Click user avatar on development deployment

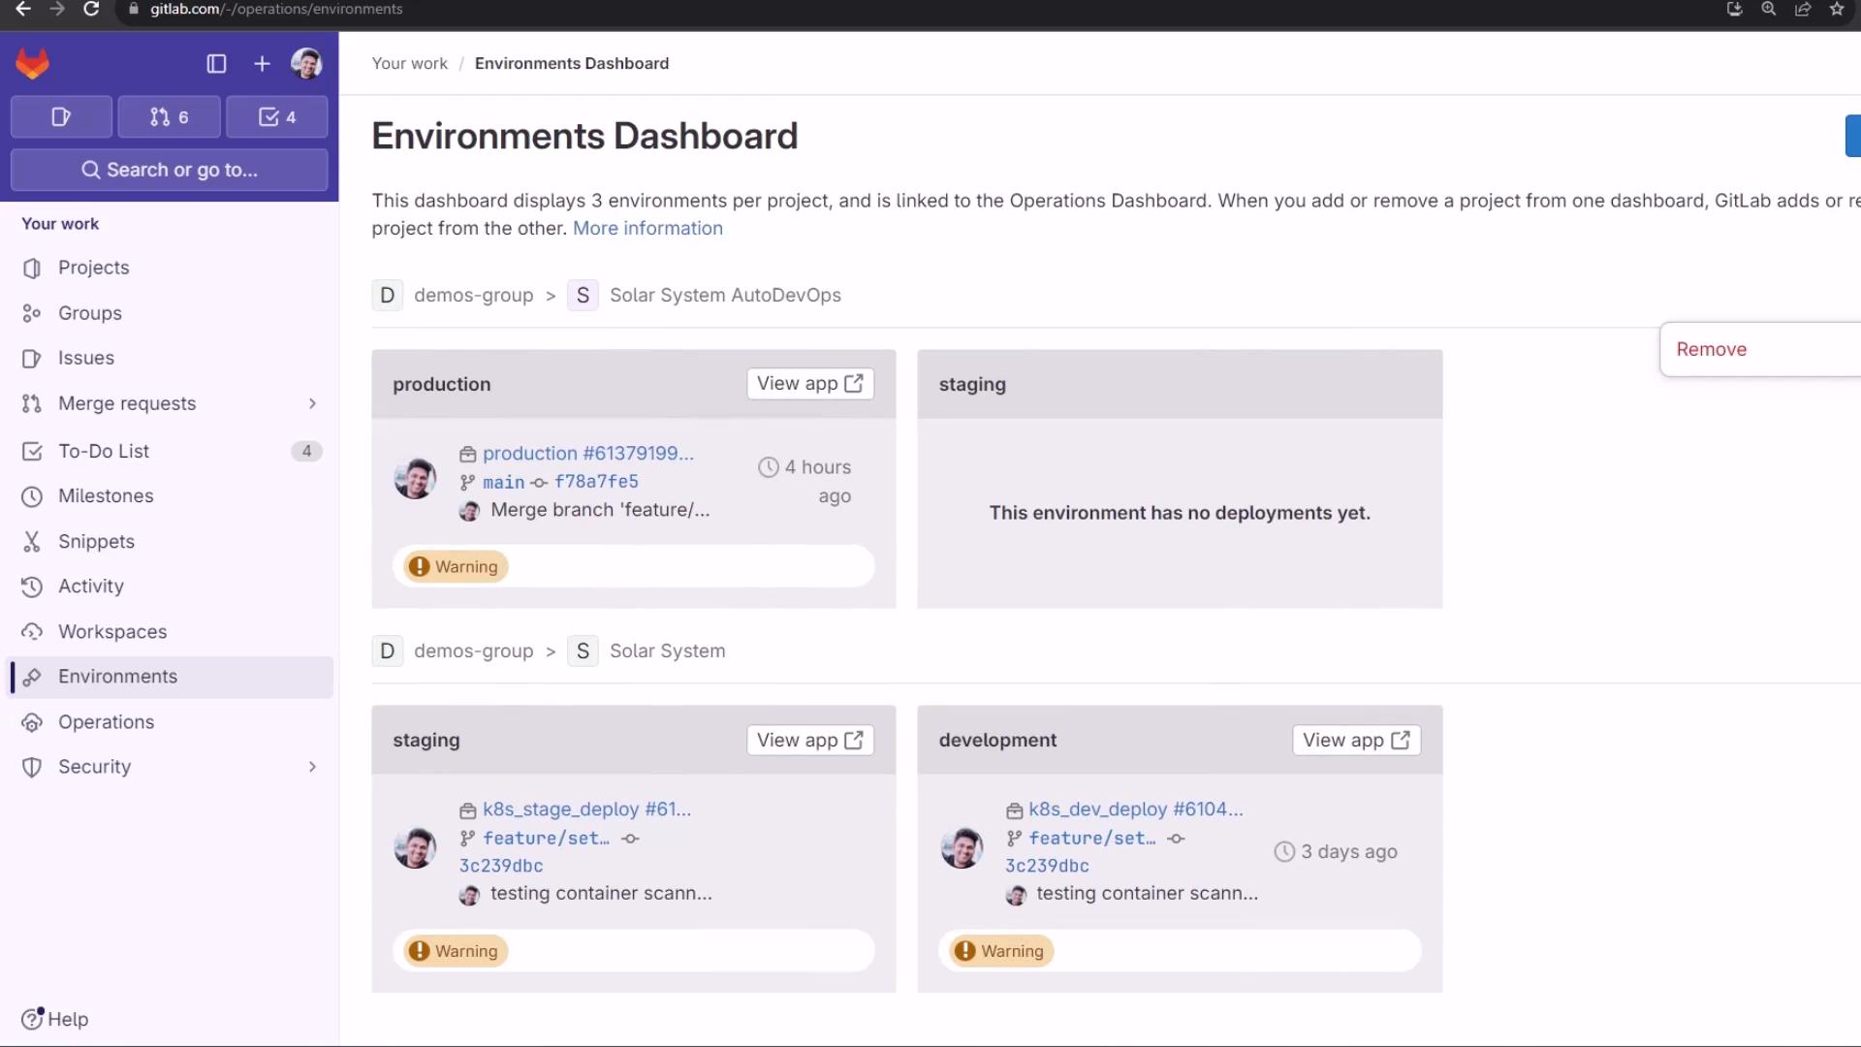tap(962, 848)
